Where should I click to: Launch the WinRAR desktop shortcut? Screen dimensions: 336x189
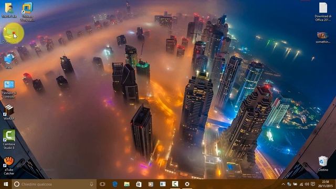[9, 112]
